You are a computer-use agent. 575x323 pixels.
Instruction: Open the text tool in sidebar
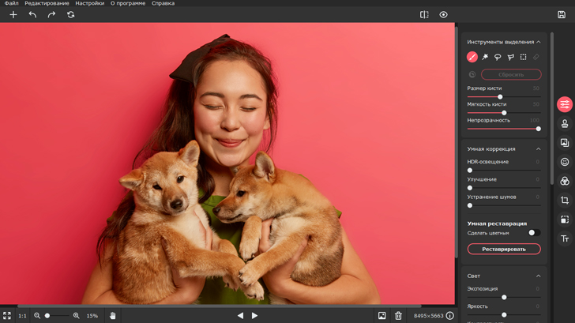[565, 238]
